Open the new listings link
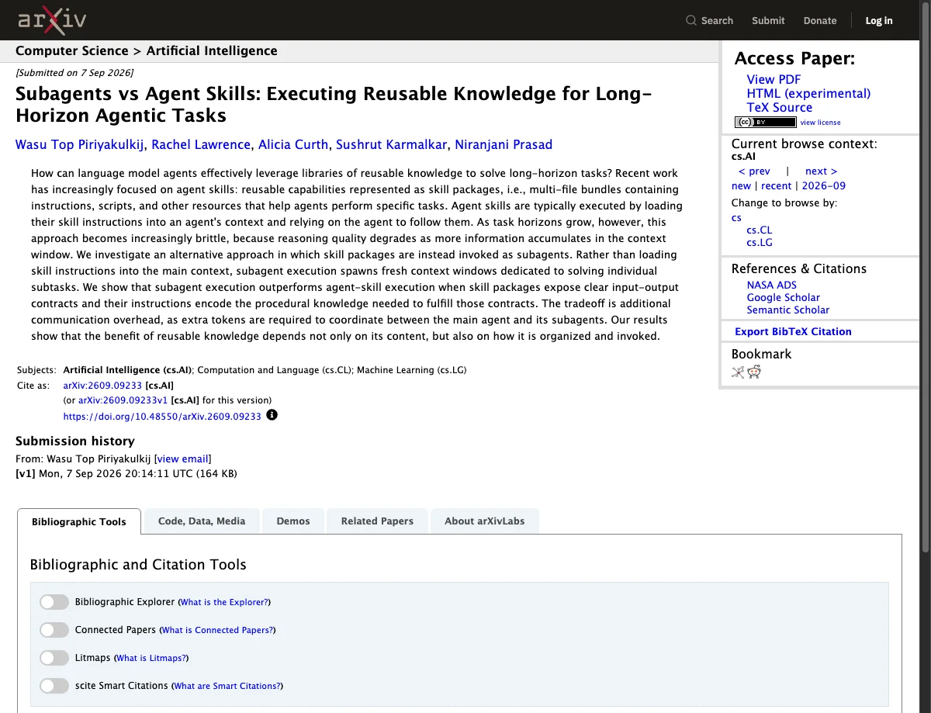This screenshot has height=713, width=931. point(741,185)
